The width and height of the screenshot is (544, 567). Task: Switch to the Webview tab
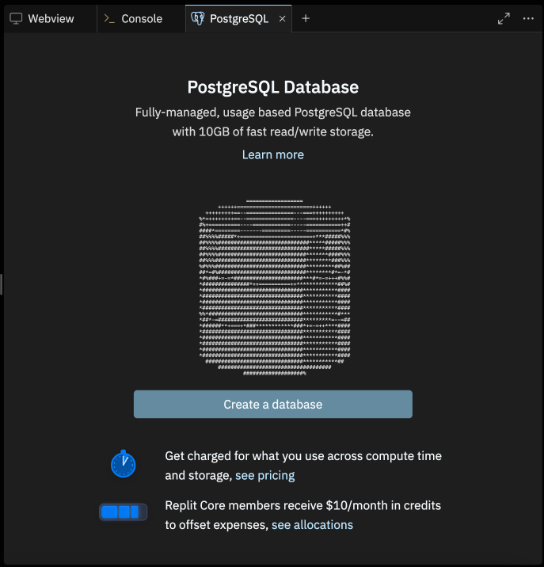click(x=49, y=19)
